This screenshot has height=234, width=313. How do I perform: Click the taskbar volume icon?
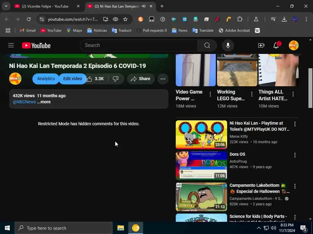pyautogui.click(x=274, y=228)
